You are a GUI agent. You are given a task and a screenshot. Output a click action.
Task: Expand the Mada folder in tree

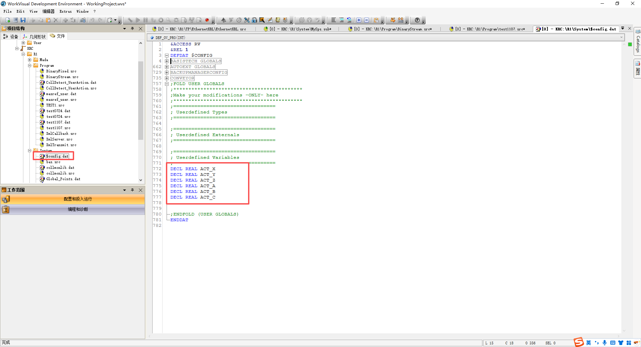point(29,60)
